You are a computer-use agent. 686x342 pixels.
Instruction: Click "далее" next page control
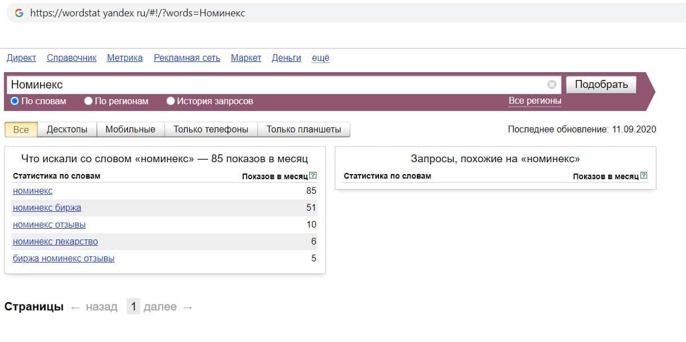click(x=168, y=307)
